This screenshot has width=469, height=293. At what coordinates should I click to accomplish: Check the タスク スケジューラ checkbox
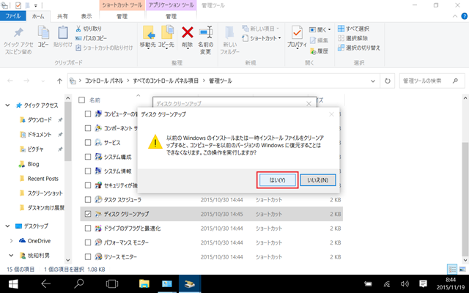88,199
